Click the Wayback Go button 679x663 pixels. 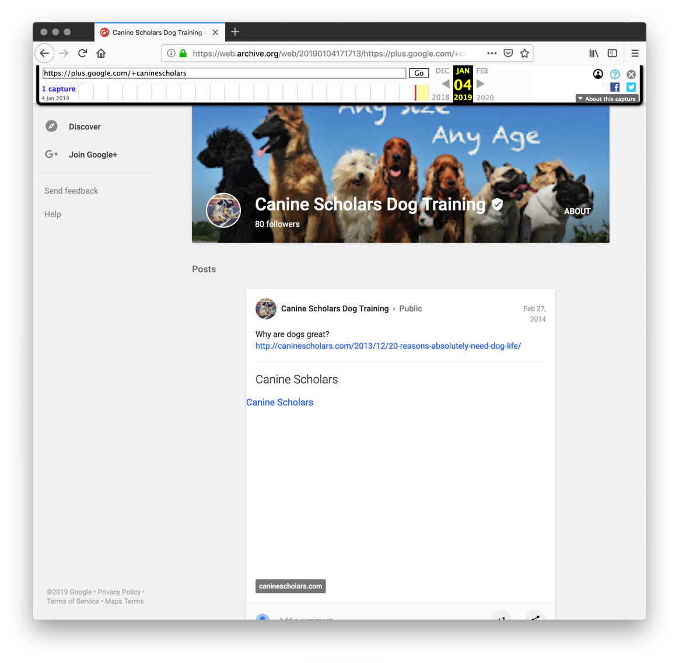(x=419, y=73)
